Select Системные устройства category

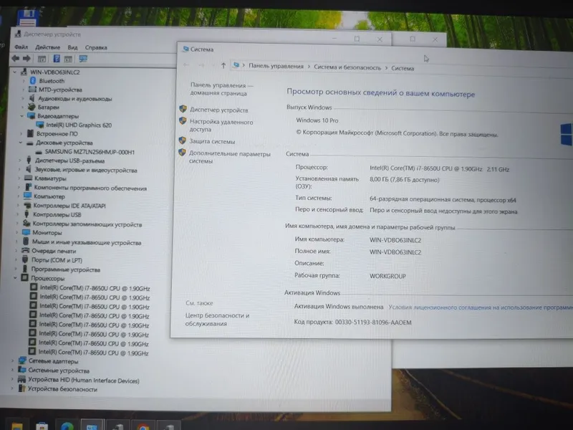[x=59, y=371]
